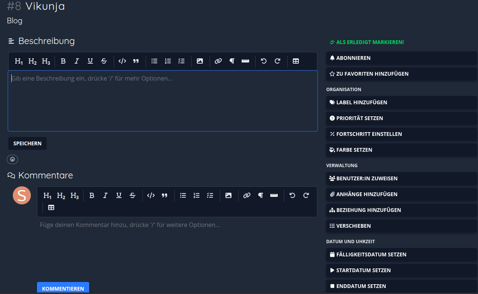Insert a table using the comment toolbar icon

[51, 207]
